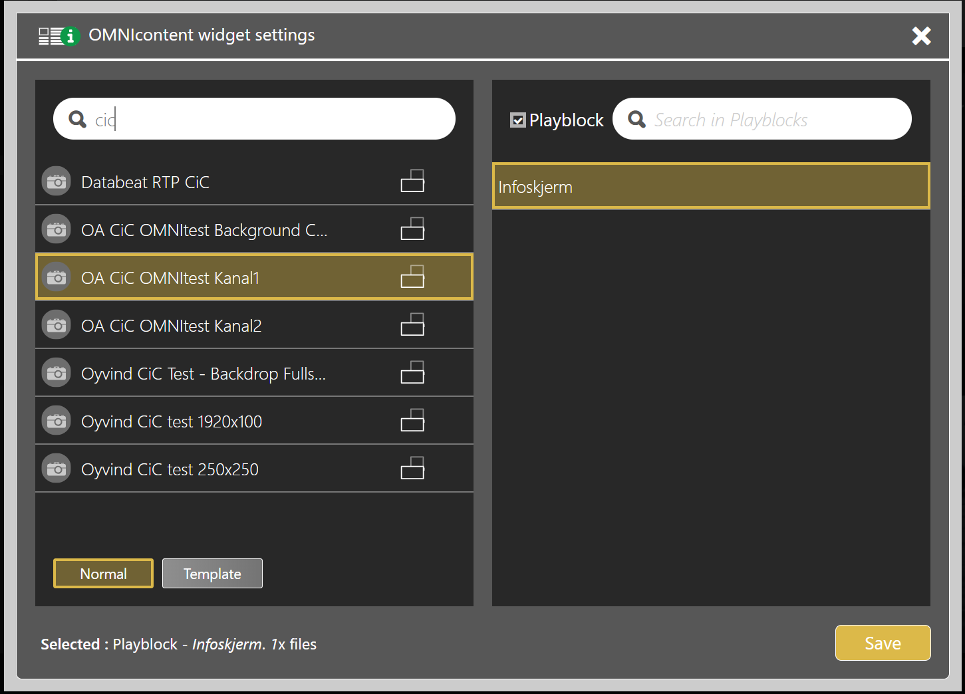This screenshot has height=694, width=965.
Task: Open layout icon on Oyvind CiC test 250x250 row
Action: [x=412, y=468]
